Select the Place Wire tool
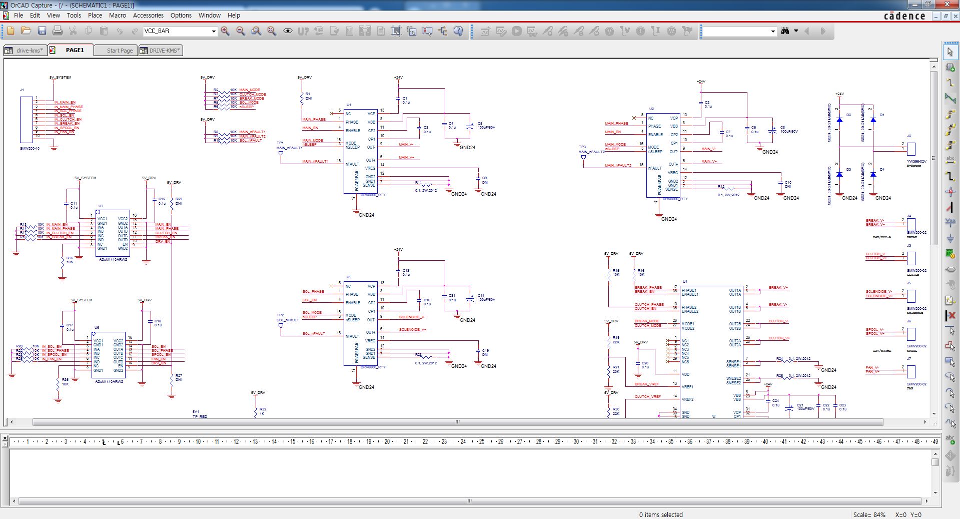The width and height of the screenshot is (960, 519). pos(950,83)
